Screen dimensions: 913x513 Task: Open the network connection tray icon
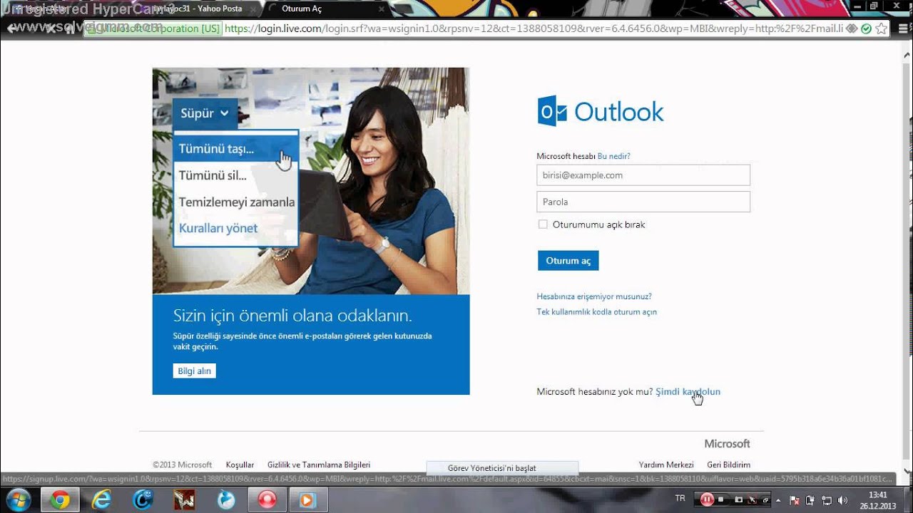[827, 500]
